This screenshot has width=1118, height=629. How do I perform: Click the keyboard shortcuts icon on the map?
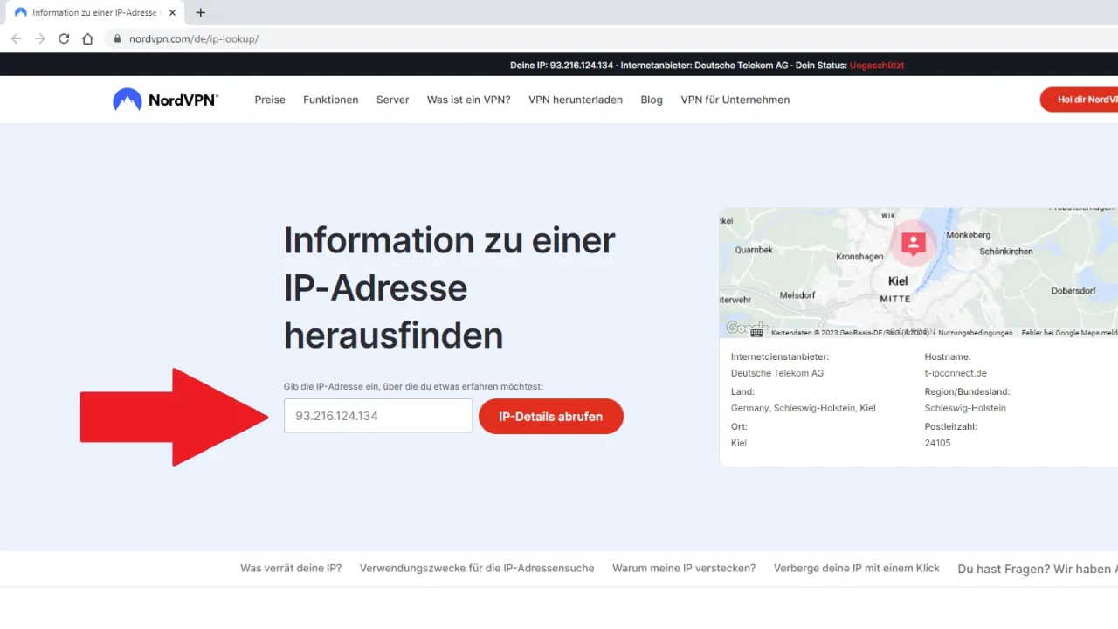coord(756,332)
